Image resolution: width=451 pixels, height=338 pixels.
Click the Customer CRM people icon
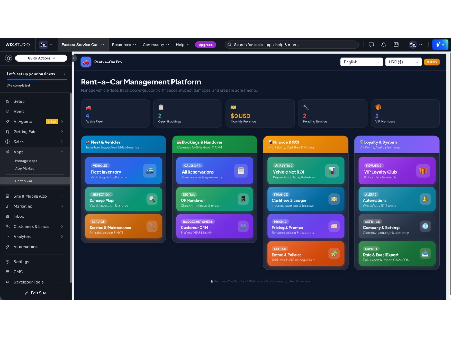(x=243, y=226)
